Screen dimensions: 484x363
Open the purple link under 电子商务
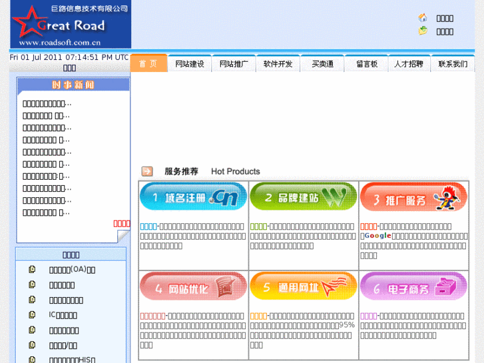tap(369, 316)
